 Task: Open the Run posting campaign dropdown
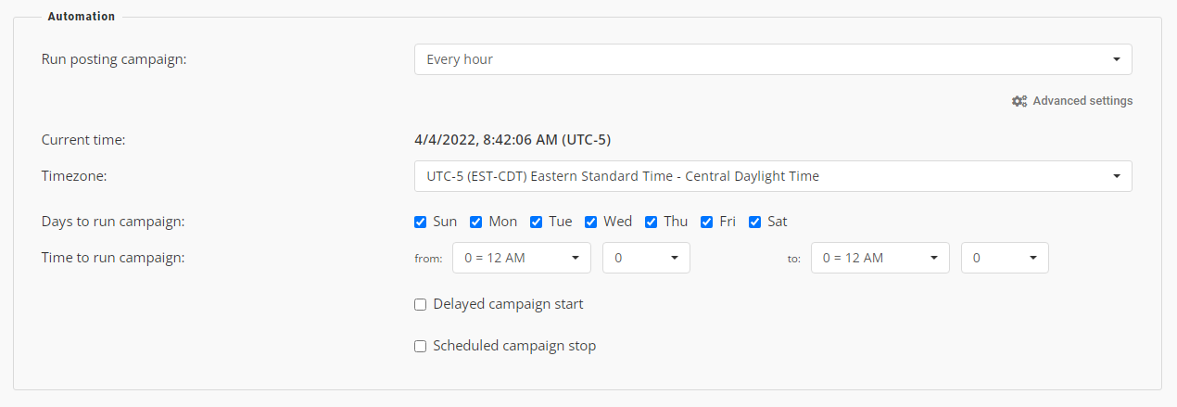click(x=772, y=59)
